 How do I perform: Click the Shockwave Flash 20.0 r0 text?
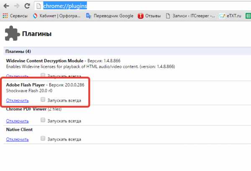click(29, 91)
